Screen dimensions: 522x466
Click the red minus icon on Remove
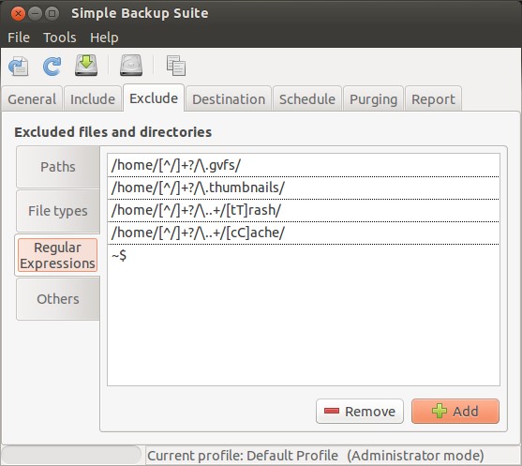pos(332,411)
